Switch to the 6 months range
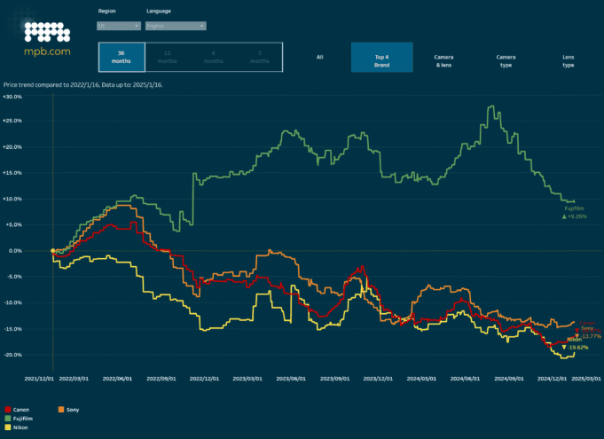Image resolution: width=604 pixels, height=439 pixels. (213, 57)
